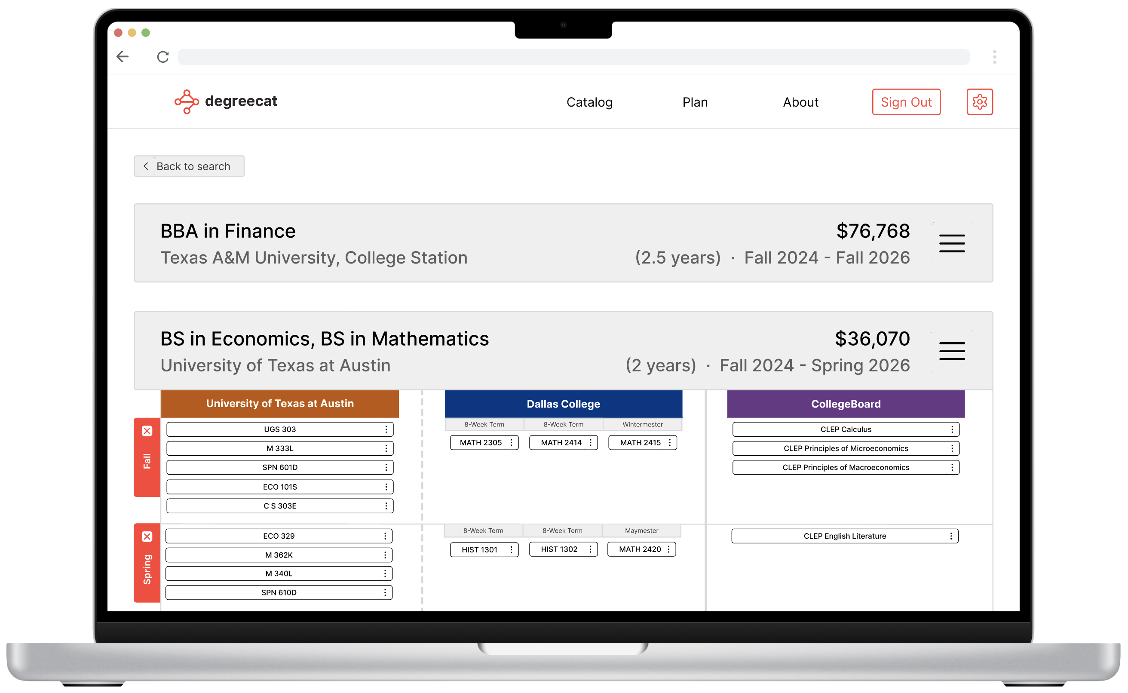The image size is (1128, 693).
Task: Remove the Spring semester with X icon
Action: (x=147, y=537)
